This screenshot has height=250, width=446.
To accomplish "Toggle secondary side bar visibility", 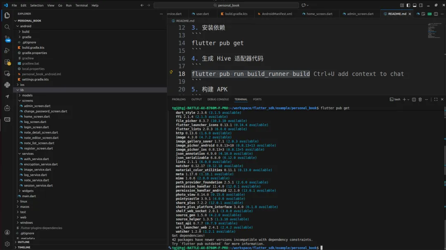I will click(x=421, y=5).
